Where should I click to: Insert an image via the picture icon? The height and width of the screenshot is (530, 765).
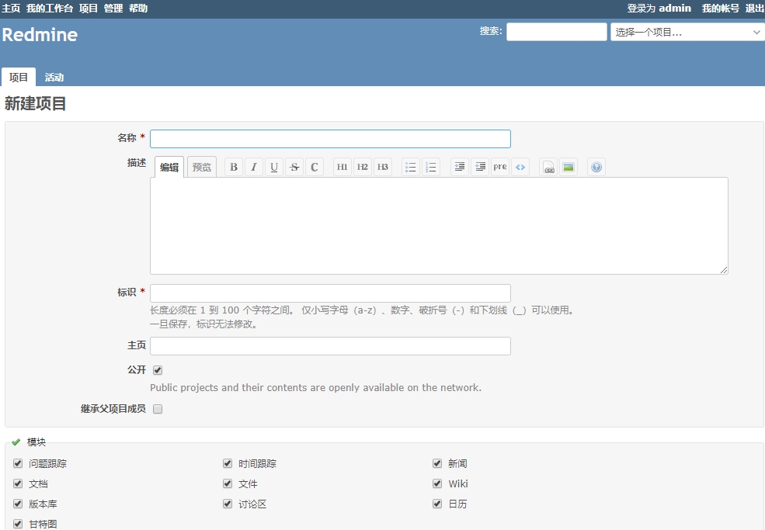click(569, 167)
